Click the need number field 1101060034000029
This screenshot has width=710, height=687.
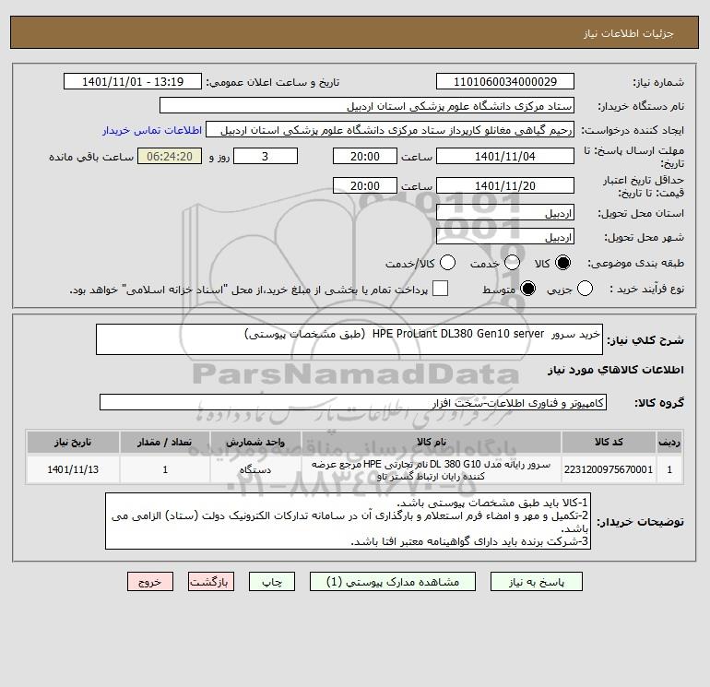(505, 82)
